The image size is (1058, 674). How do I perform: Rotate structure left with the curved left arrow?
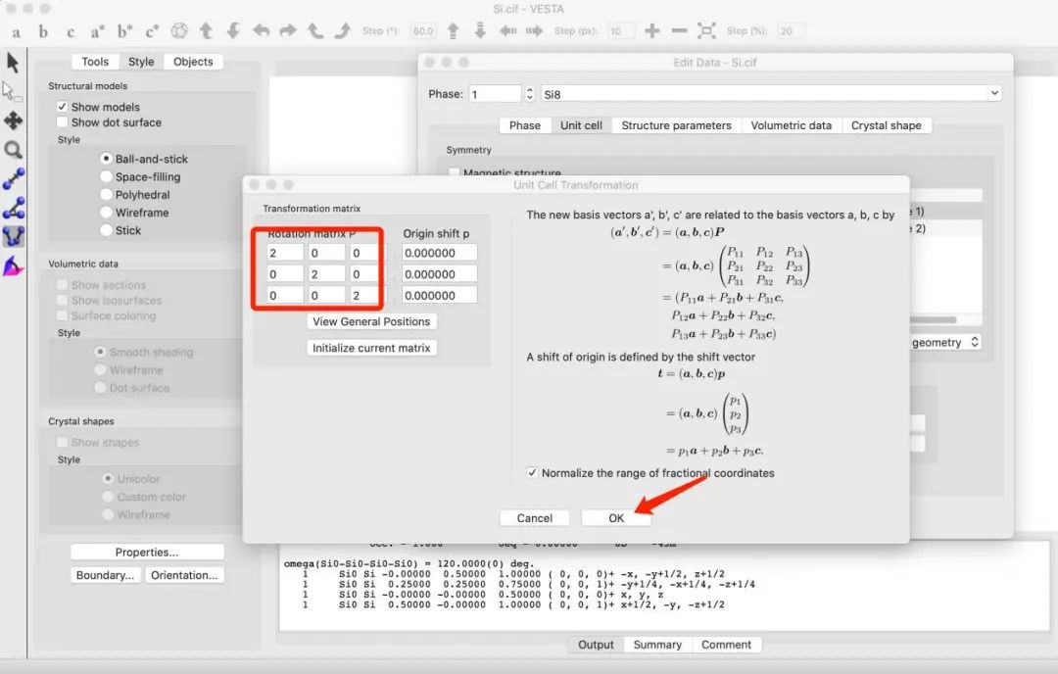[x=262, y=30]
